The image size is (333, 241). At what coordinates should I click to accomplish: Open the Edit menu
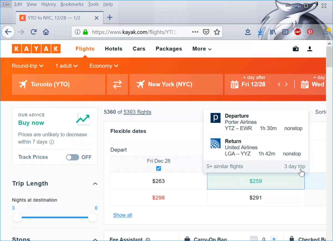(x=18, y=4)
